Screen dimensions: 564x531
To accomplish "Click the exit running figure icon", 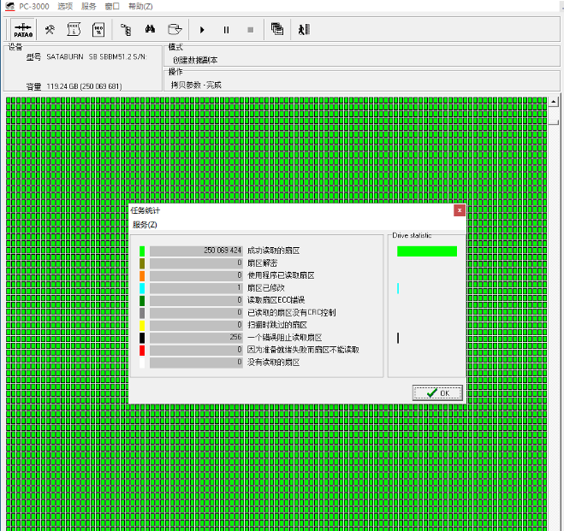I will [x=305, y=29].
